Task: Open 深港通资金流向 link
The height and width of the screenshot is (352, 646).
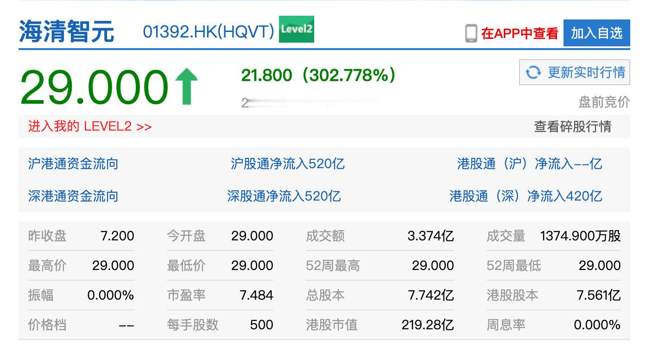Action: click(73, 196)
